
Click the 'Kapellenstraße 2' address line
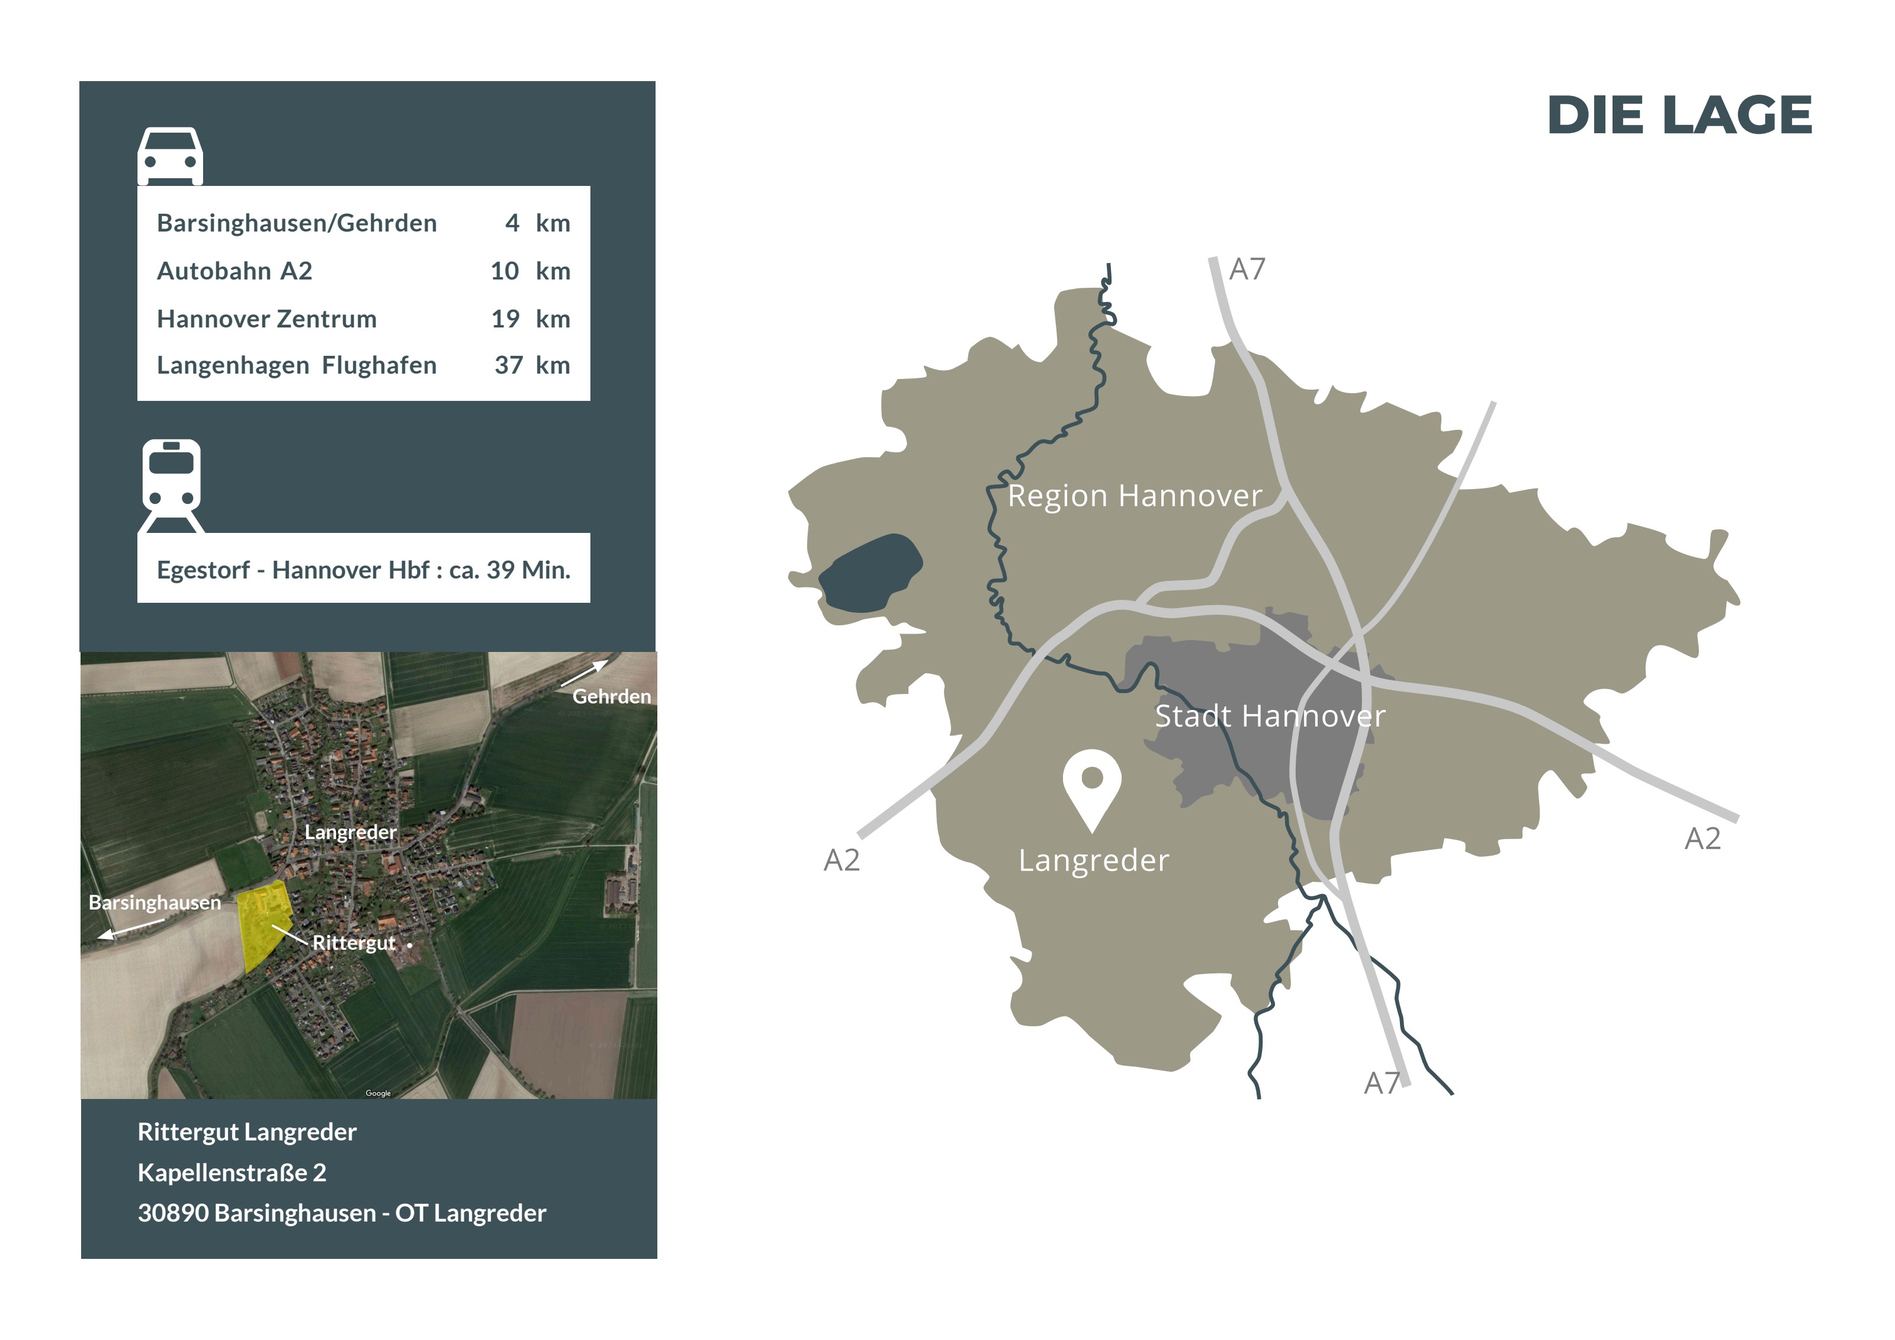pos(232,1172)
